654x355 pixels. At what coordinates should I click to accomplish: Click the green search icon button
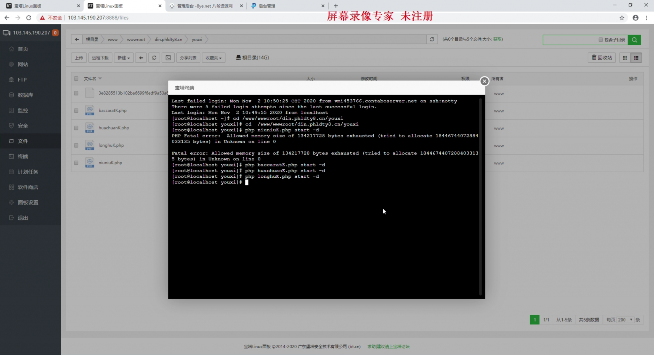(x=634, y=40)
